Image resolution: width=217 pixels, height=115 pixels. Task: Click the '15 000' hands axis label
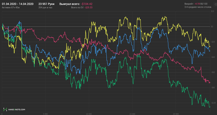132,114
